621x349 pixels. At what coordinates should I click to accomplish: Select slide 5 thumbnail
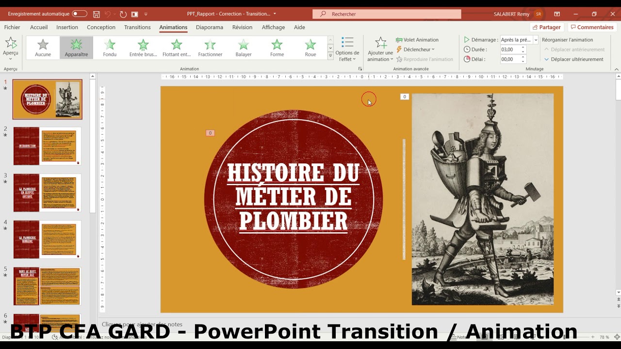(47, 286)
